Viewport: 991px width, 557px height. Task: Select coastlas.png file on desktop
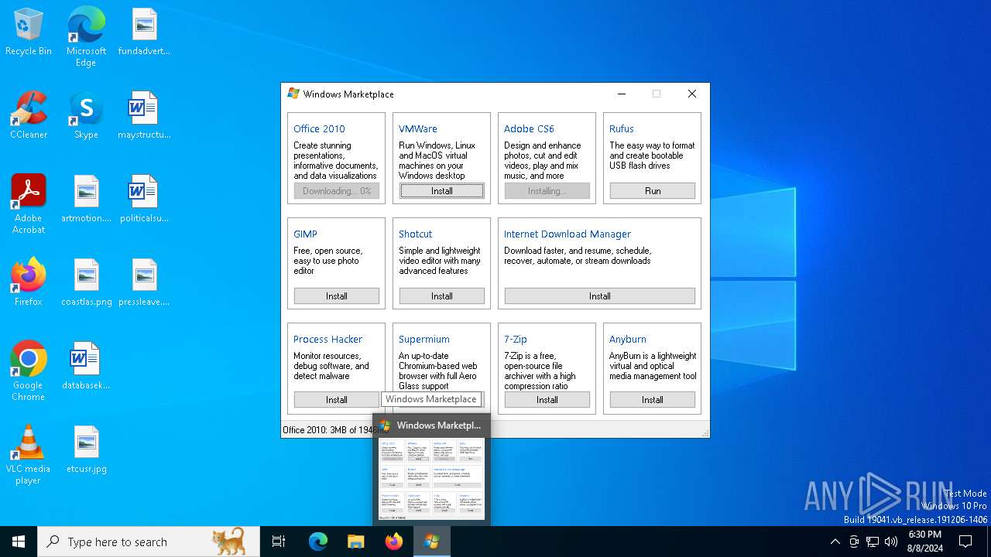[86, 283]
